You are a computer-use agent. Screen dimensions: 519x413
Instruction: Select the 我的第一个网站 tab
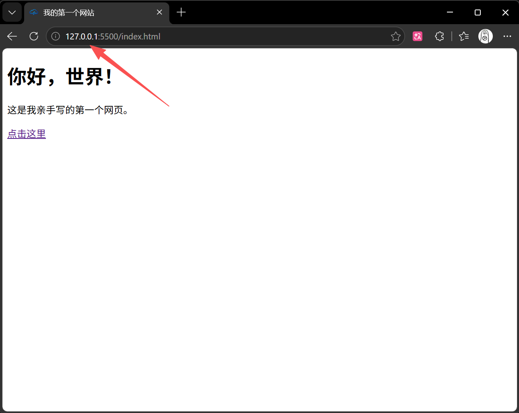pyautogui.click(x=97, y=13)
